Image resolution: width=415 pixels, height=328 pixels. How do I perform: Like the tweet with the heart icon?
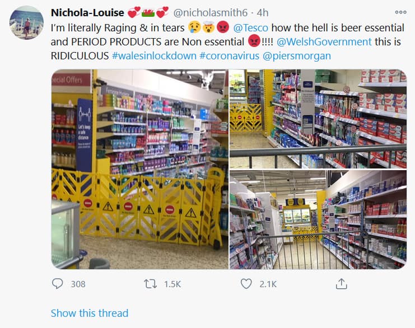pos(246,284)
